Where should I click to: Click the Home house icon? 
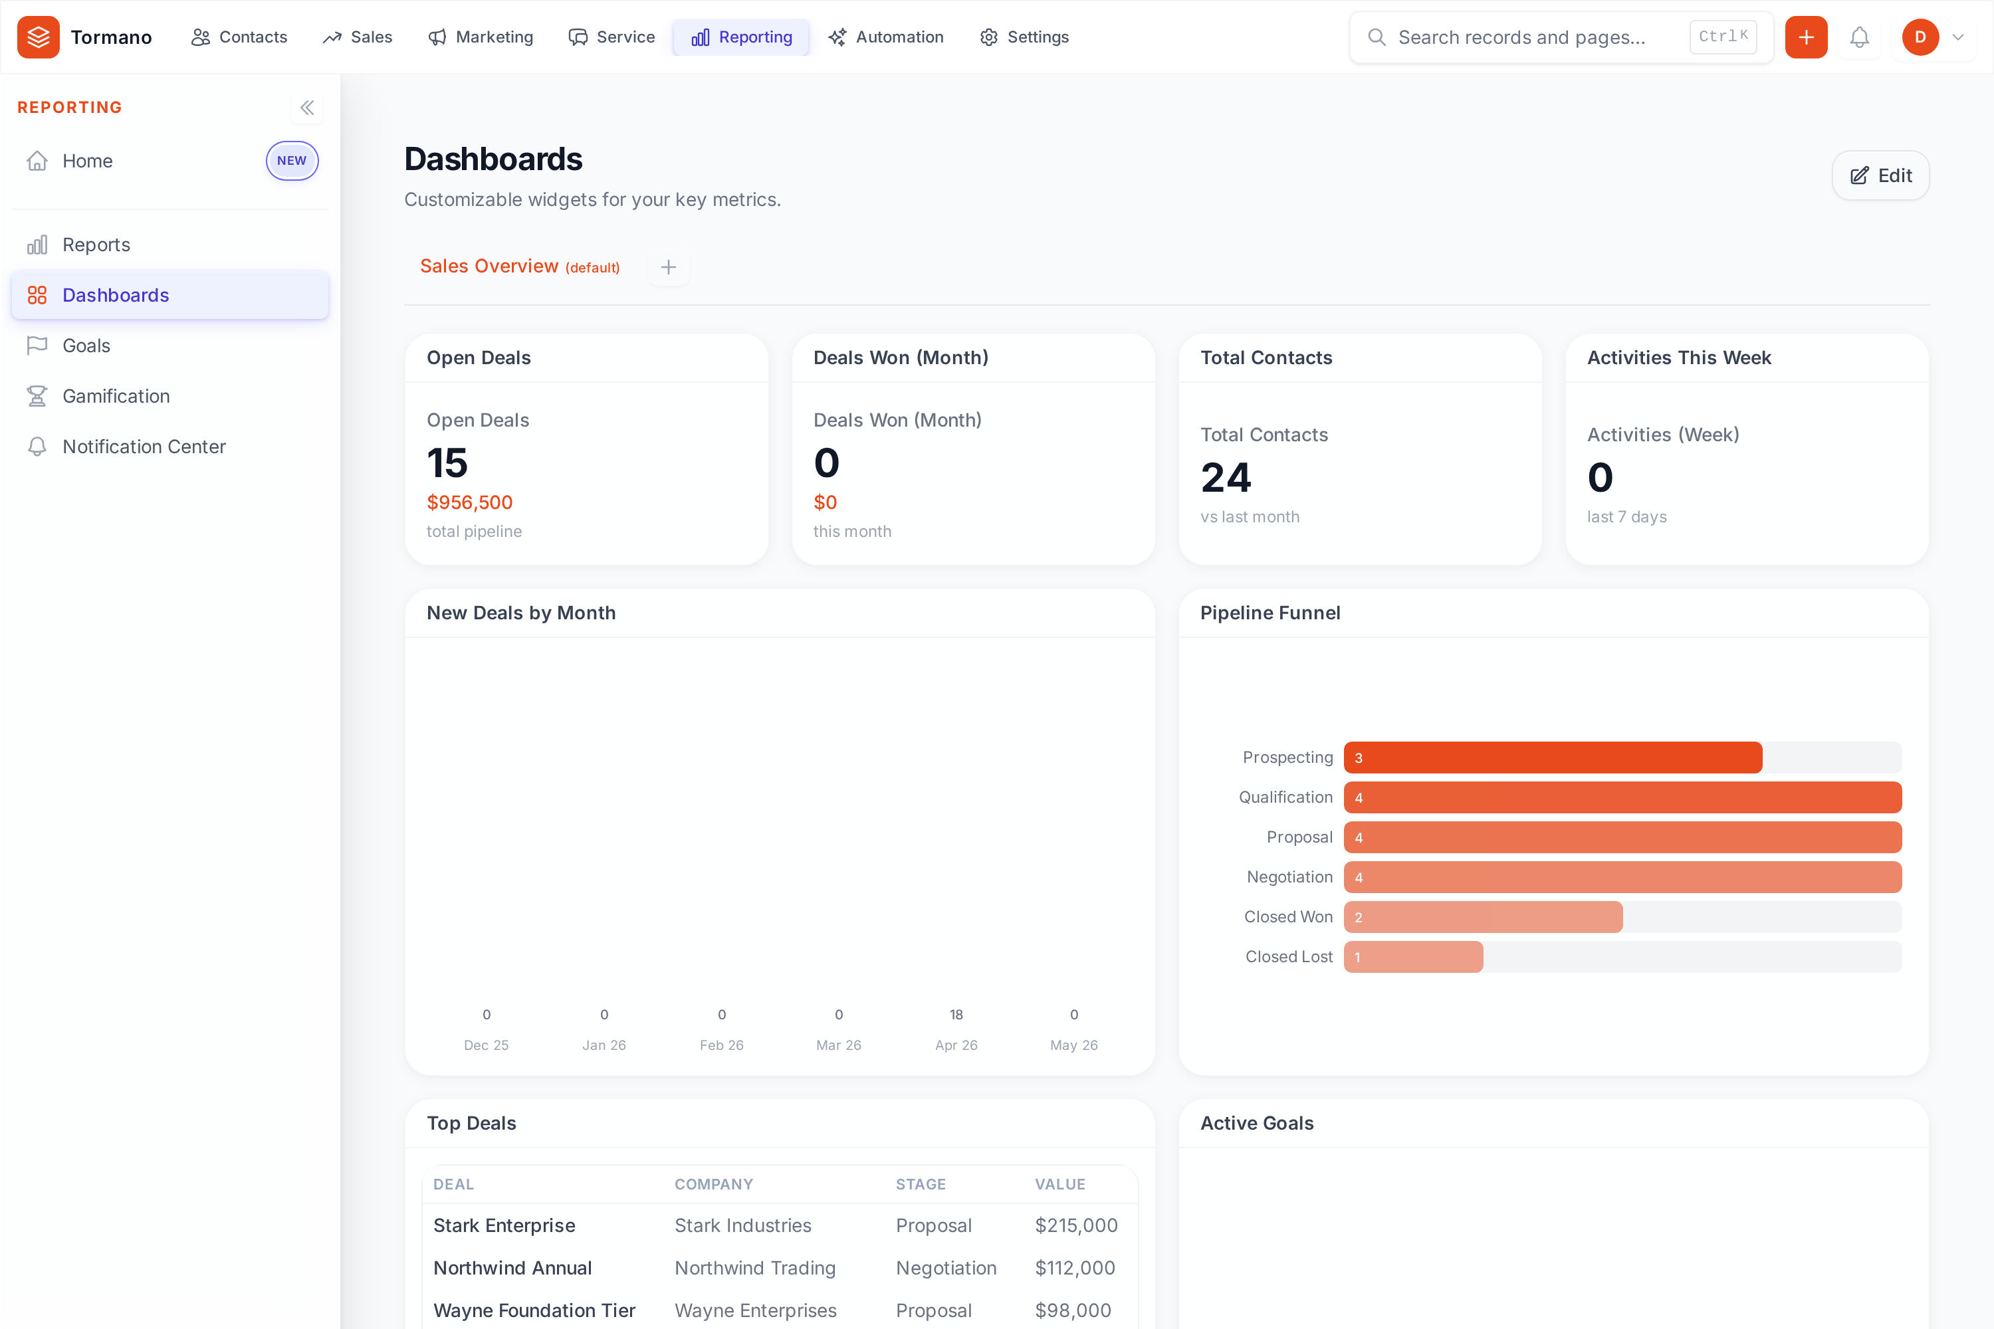(37, 161)
